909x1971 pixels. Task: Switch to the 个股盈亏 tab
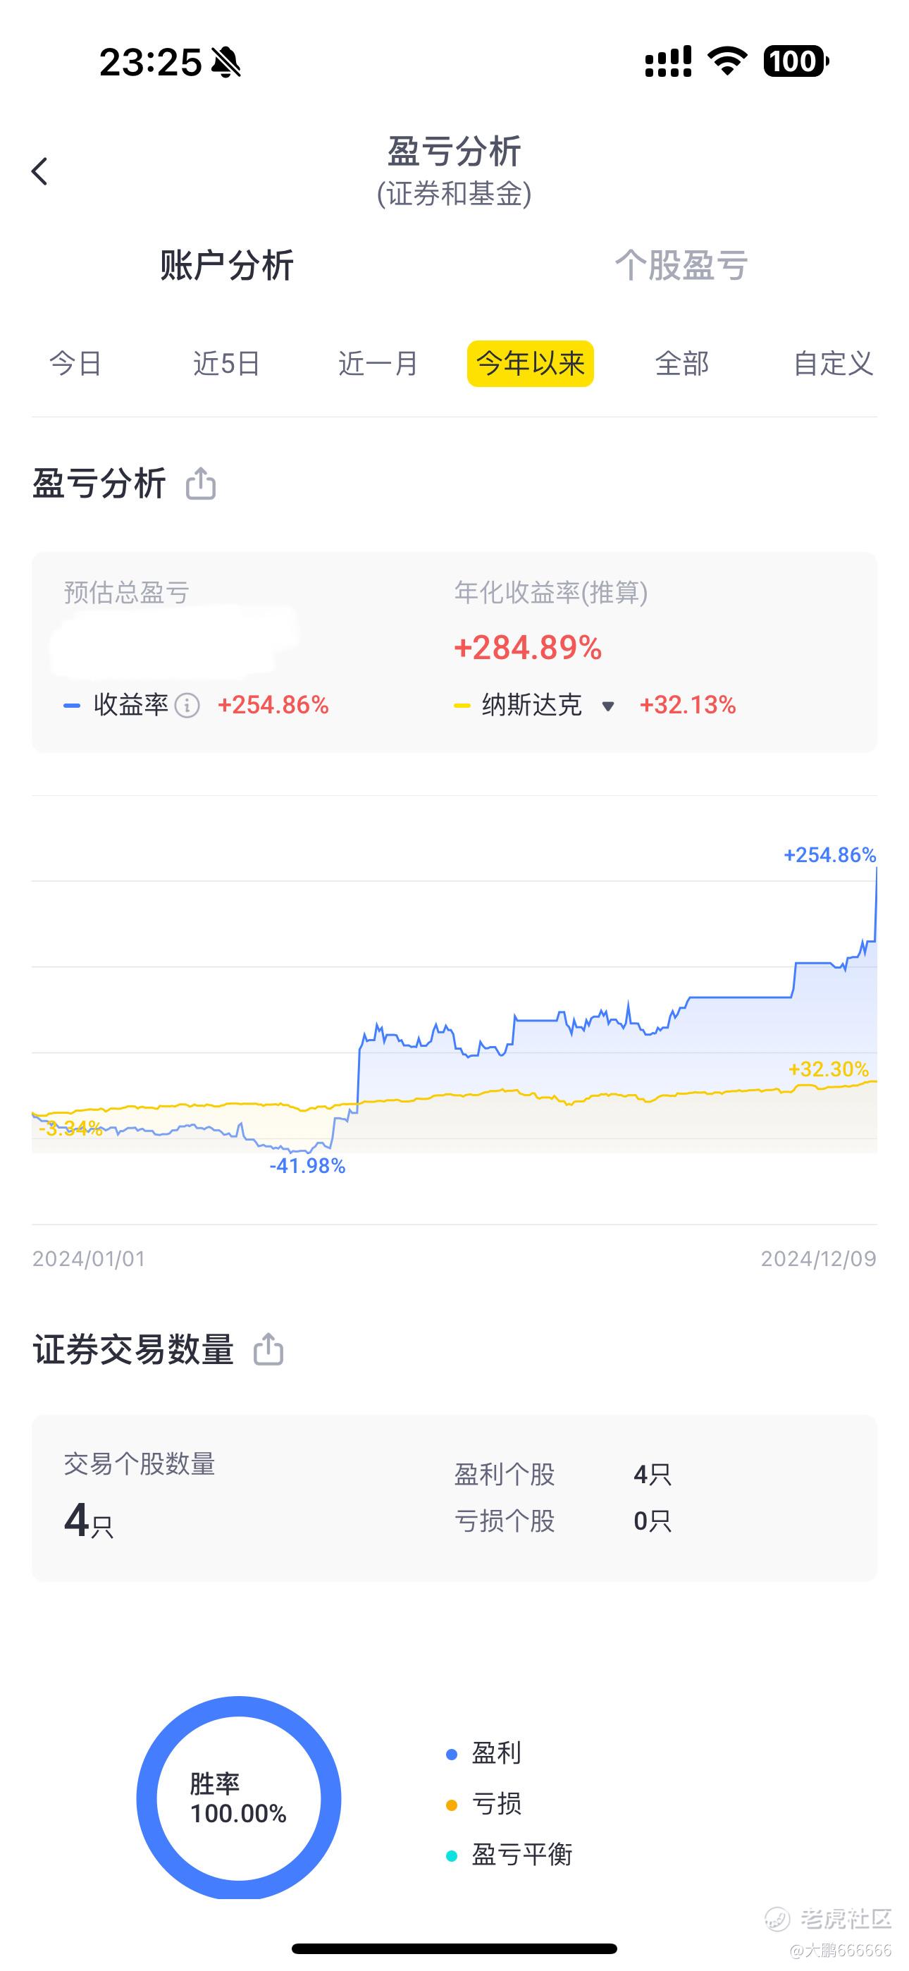(681, 266)
